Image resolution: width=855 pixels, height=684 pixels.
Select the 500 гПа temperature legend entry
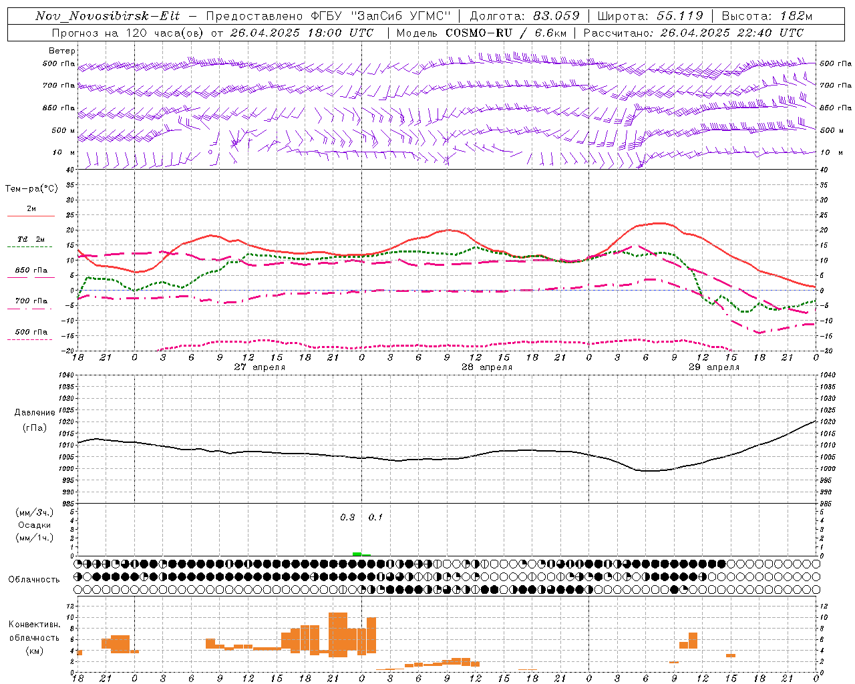(x=31, y=332)
